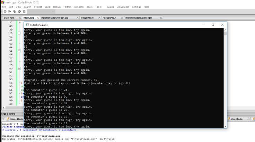Close the integerFile.h tab

99,18
